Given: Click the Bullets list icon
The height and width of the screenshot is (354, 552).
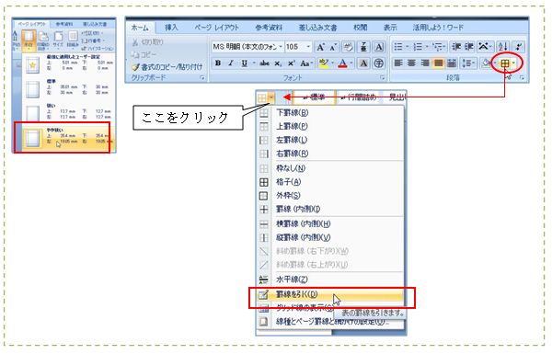Looking at the screenshot, I should pos(398,47).
